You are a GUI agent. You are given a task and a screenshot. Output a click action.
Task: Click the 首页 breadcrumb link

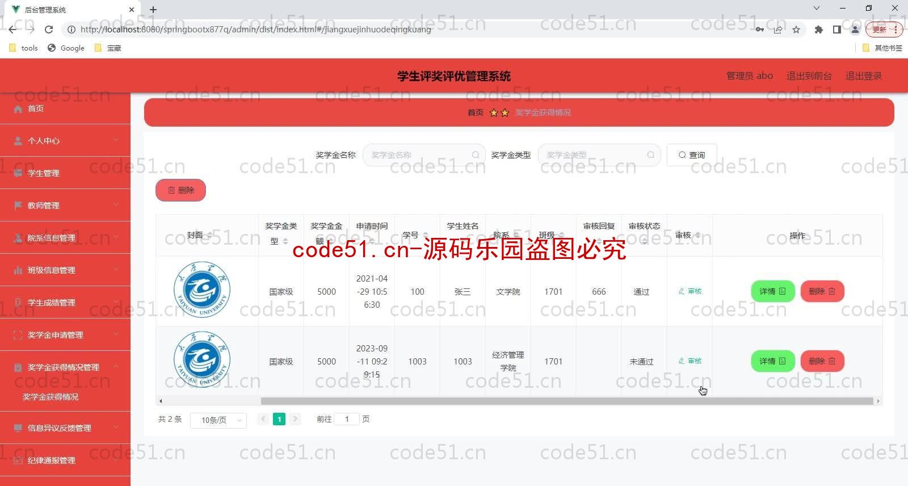click(475, 112)
